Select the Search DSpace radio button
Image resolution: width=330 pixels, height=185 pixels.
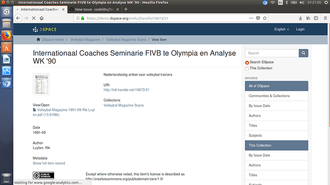(x=247, y=63)
